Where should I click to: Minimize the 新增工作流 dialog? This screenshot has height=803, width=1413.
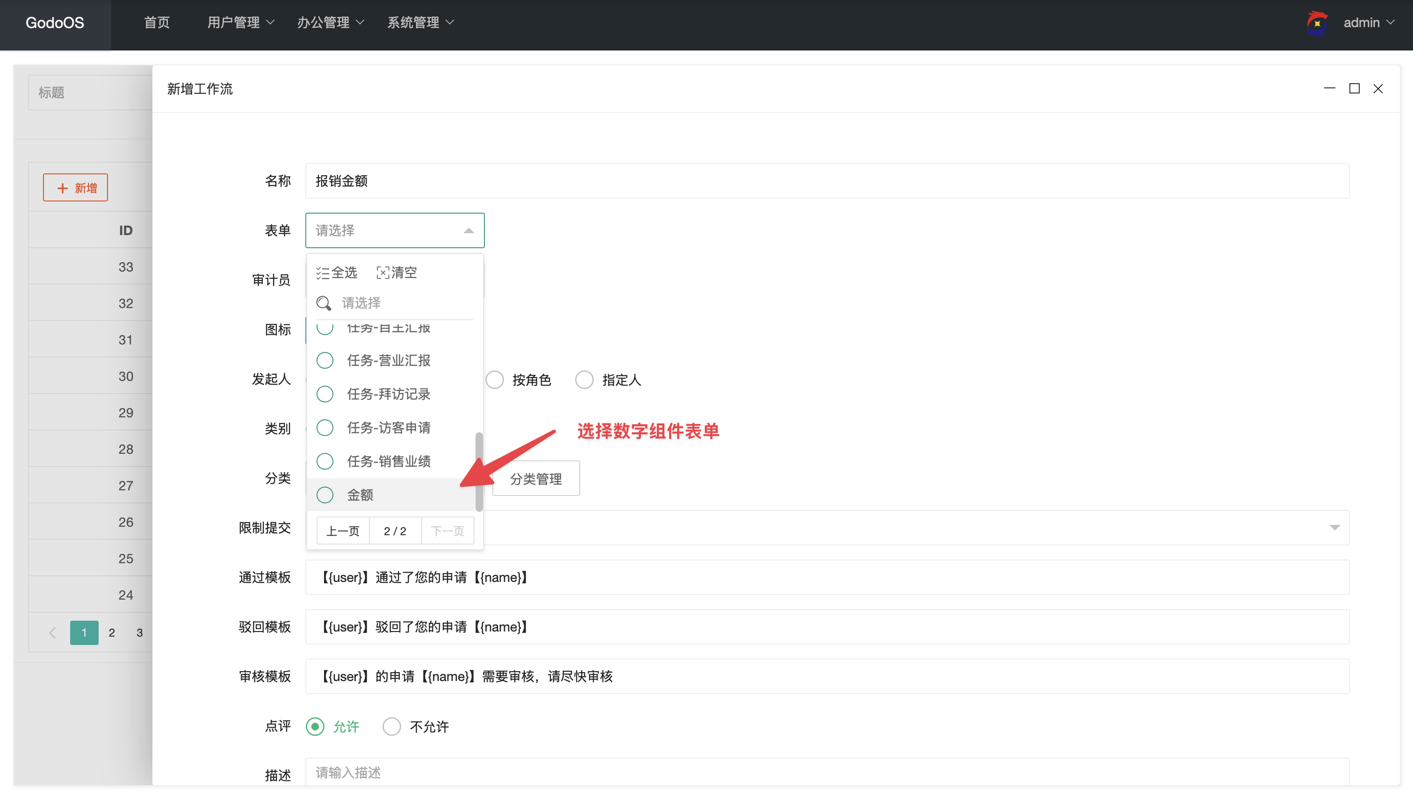pyautogui.click(x=1329, y=89)
